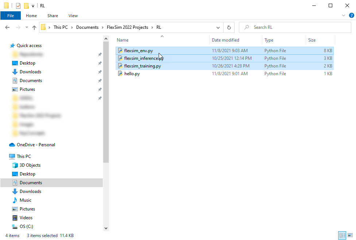This screenshot has height=240, width=356.
Task: Click the Properties icon in title bar
Action: pos(18,6)
